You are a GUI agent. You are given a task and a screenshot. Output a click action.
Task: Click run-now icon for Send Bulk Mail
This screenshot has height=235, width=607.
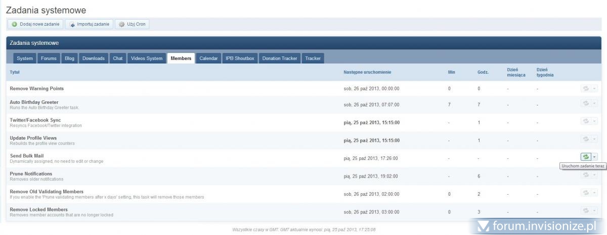click(586, 157)
